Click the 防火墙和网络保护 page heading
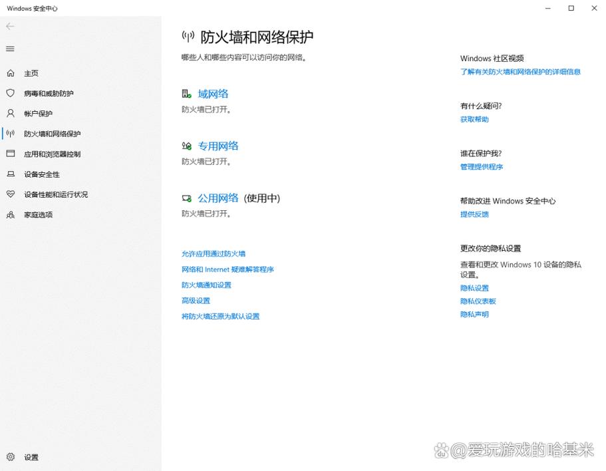606x471 pixels. (x=257, y=37)
